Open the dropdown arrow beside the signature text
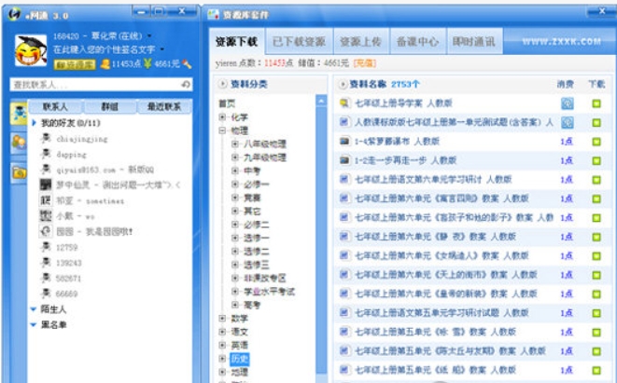Viewport: 617px width, 383px height. coord(162,49)
